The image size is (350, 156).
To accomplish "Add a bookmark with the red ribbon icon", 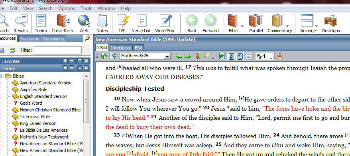I will (x=199, y=56).
